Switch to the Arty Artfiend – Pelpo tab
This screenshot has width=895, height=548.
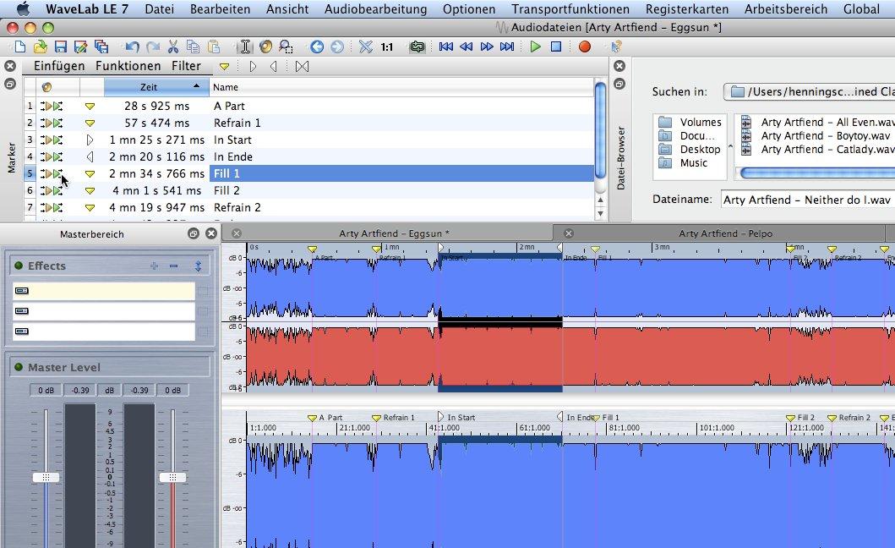point(725,233)
